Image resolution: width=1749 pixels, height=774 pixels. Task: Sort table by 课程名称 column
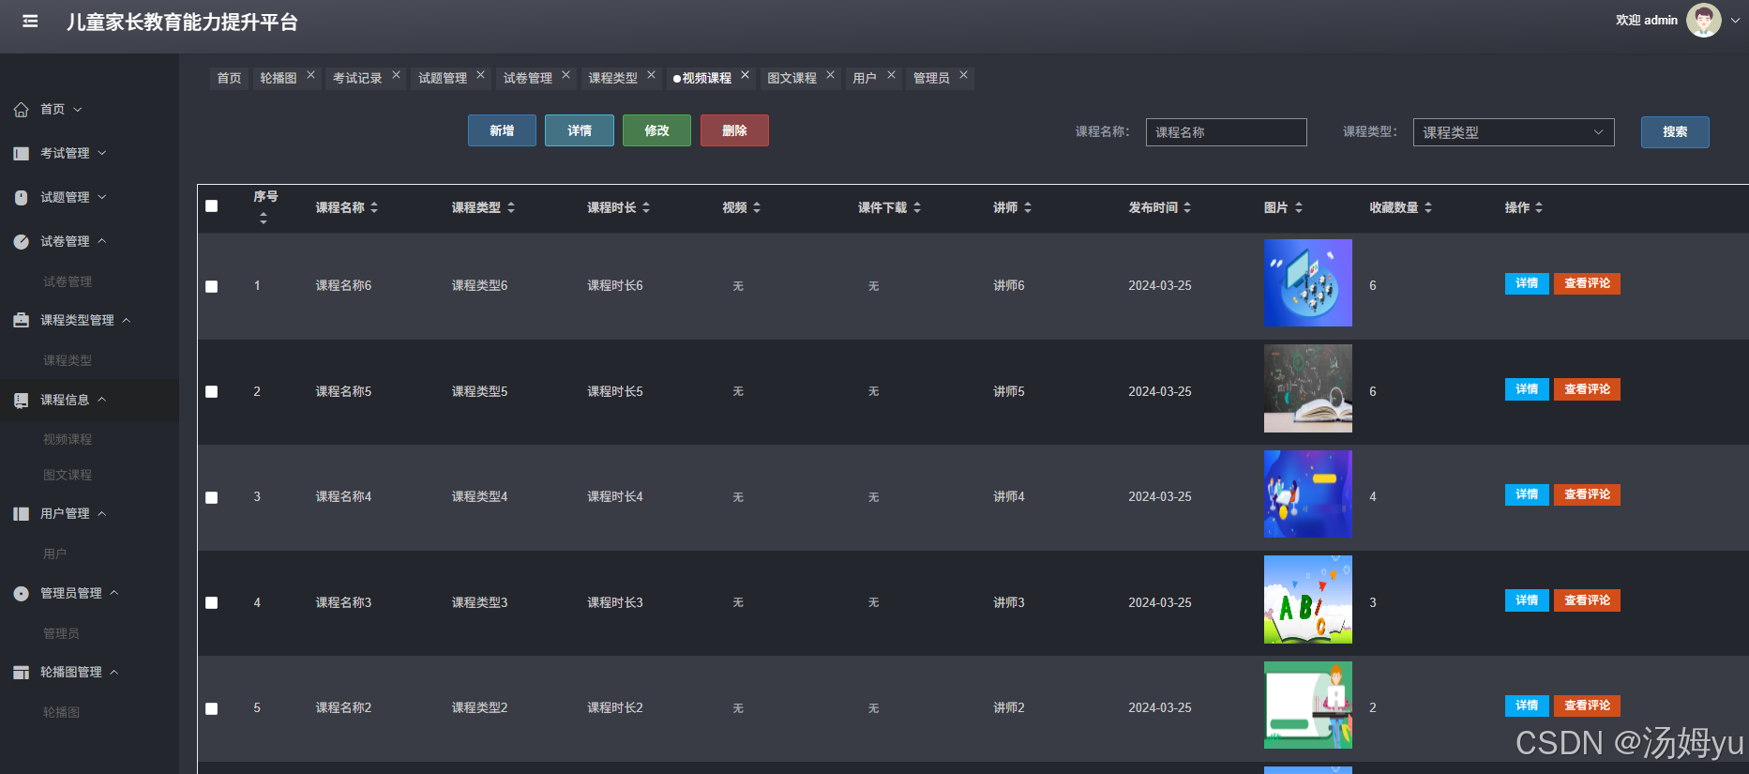(374, 207)
